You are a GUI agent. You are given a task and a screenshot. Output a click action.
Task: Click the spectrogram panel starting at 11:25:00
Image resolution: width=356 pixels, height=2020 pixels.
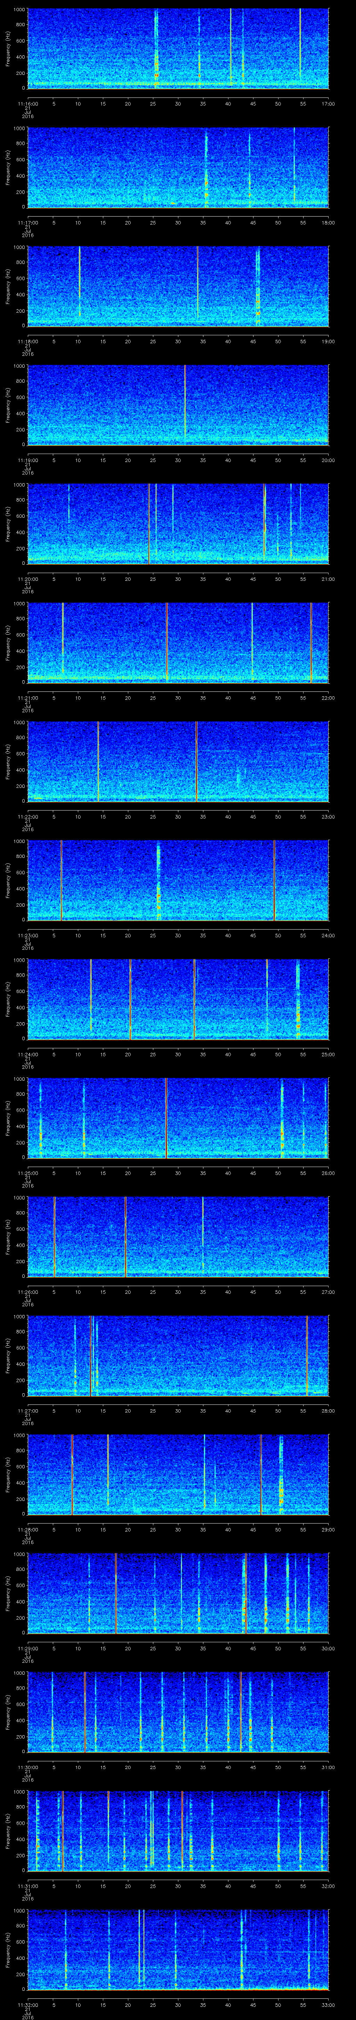[x=178, y=1118]
